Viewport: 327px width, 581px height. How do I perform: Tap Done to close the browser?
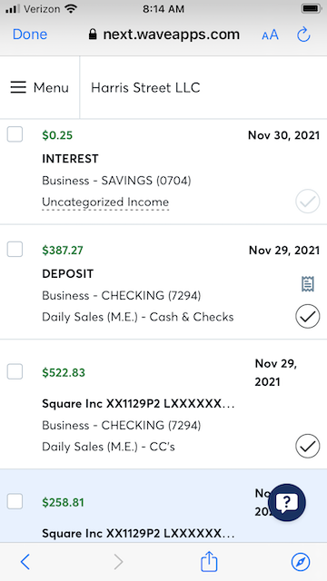tap(30, 34)
